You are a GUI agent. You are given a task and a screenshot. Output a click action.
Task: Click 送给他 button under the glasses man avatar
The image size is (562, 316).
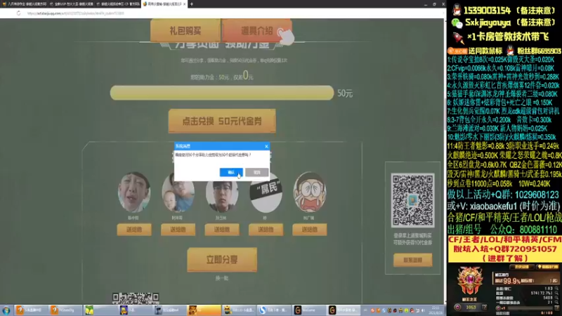[222, 230]
